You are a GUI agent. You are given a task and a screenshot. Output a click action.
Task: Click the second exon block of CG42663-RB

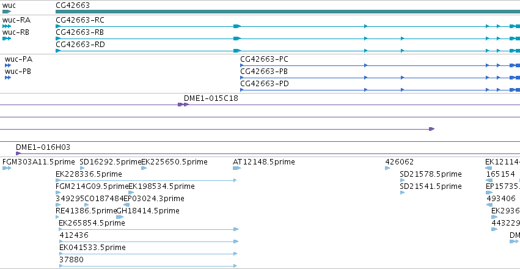pyautogui.click(x=237, y=39)
